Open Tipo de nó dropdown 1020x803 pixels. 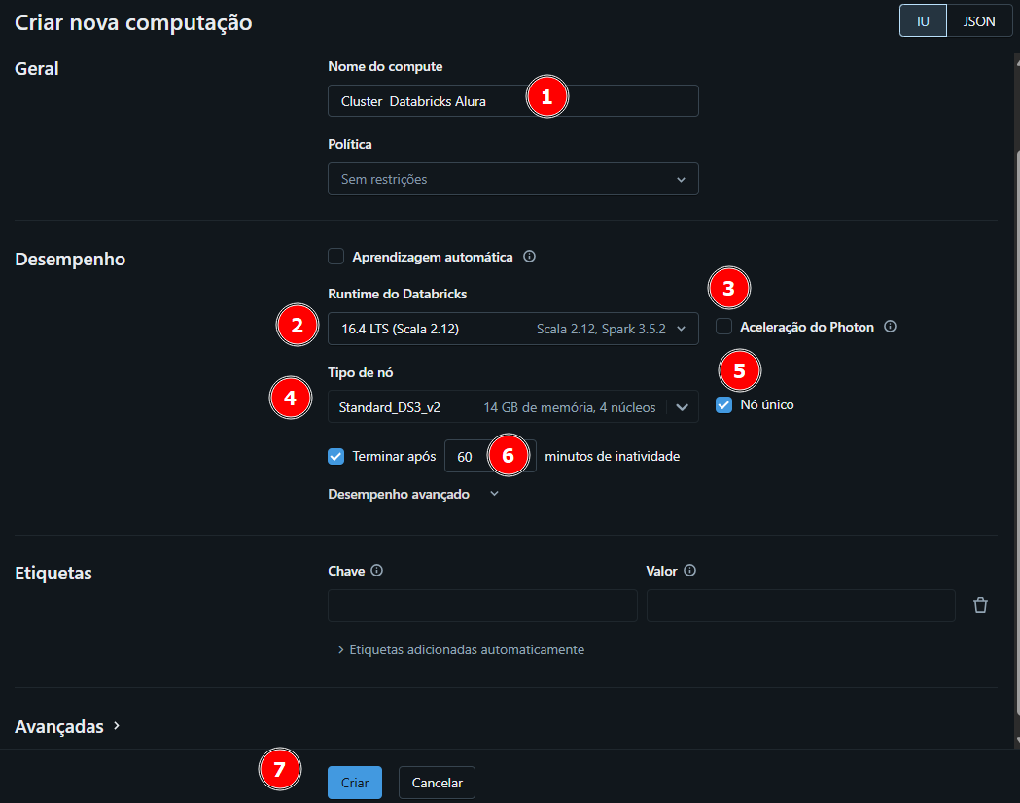pyautogui.click(x=513, y=407)
